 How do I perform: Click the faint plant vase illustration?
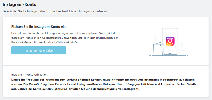pos(181,48)
